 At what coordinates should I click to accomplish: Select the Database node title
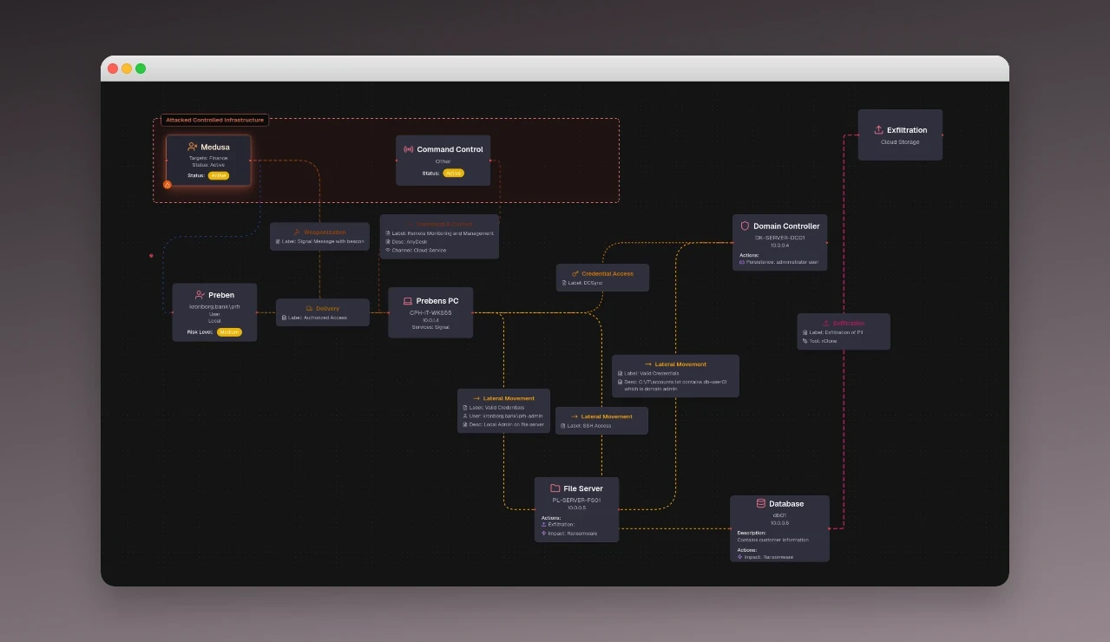(x=786, y=503)
